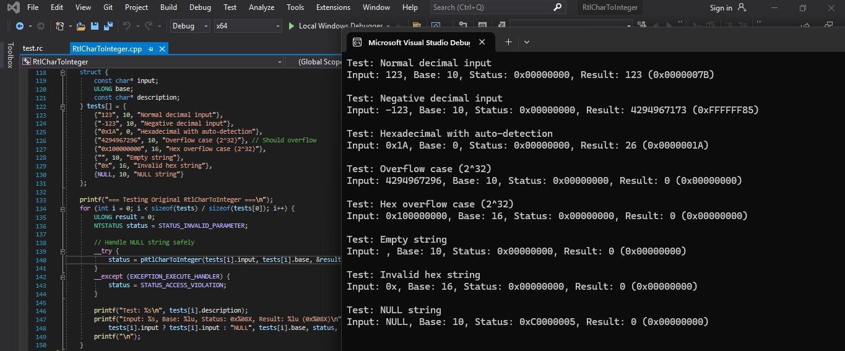Collapse the struct block at line 118
The width and height of the screenshot is (845, 351).
coord(63,72)
